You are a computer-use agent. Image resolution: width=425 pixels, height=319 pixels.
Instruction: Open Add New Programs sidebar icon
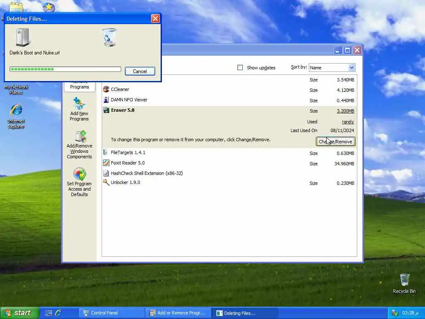(x=79, y=103)
